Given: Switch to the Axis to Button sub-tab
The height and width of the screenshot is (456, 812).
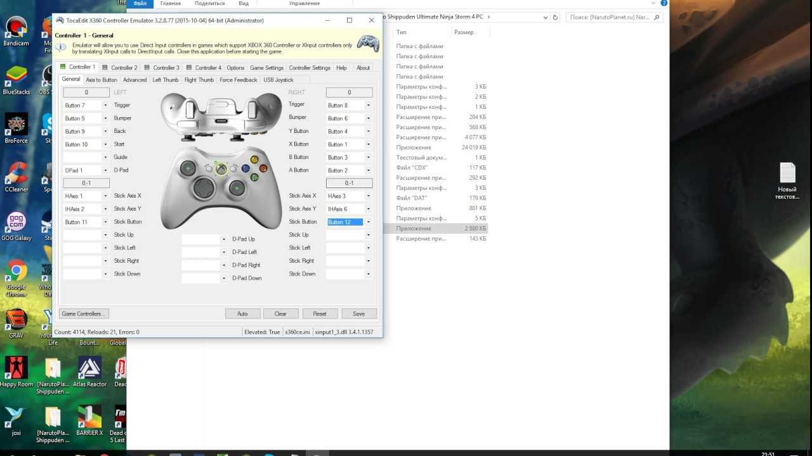Looking at the screenshot, I should pyautogui.click(x=101, y=80).
